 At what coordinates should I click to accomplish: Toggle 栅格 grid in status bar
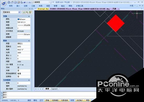(35, 100)
